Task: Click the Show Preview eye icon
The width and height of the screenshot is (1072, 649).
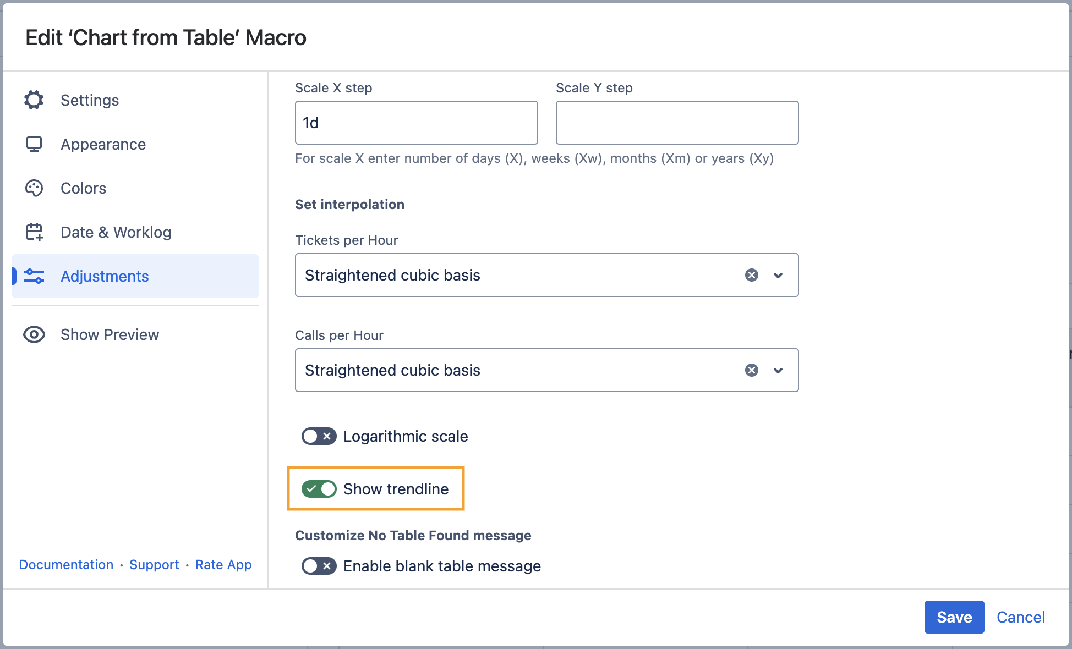Action: (34, 334)
